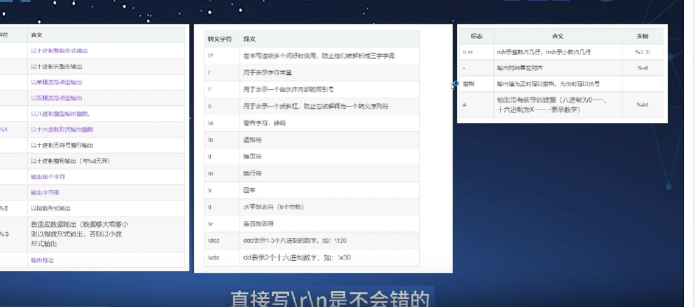Click the 转义字符 column header
695x307 pixels.
coord(219,40)
